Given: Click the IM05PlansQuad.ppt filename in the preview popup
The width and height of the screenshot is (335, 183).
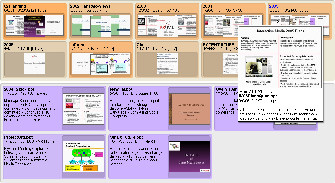Looking at the screenshot, I should click(x=258, y=96).
